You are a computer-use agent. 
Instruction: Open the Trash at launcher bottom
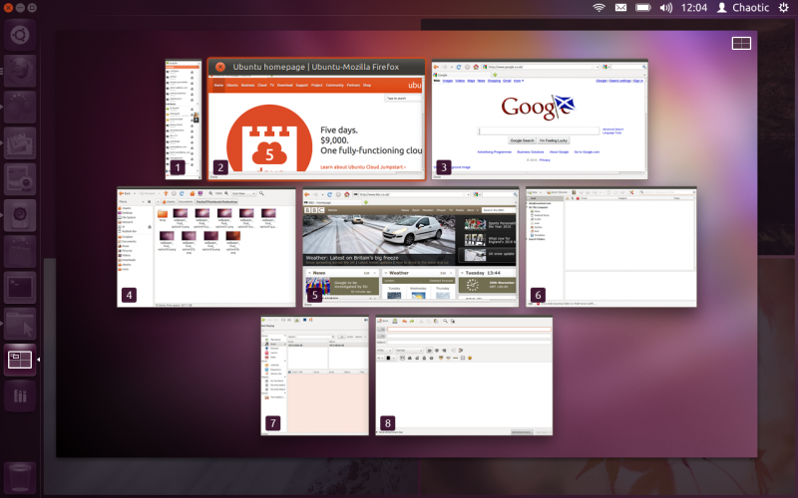click(20, 478)
